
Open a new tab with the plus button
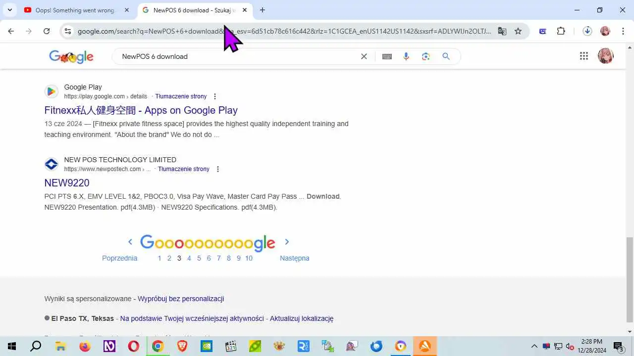(263, 10)
